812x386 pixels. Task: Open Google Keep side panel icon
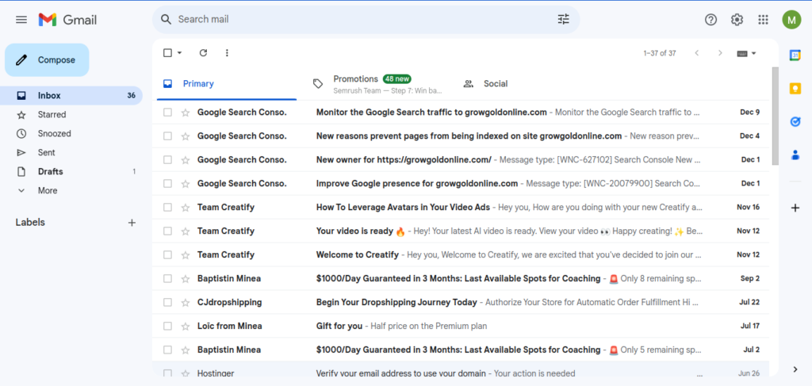point(795,89)
